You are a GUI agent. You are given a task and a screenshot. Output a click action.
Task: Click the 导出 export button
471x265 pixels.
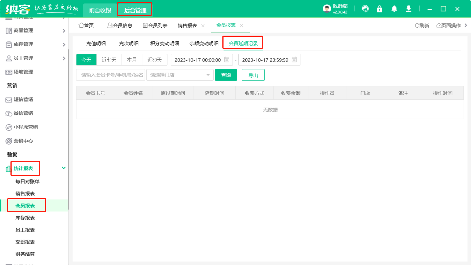[253, 75]
